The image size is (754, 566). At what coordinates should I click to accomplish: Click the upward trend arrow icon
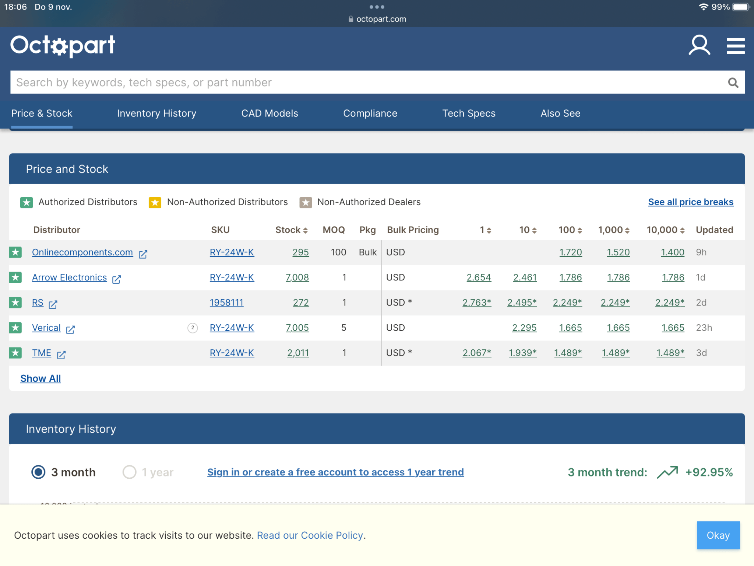click(x=667, y=472)
